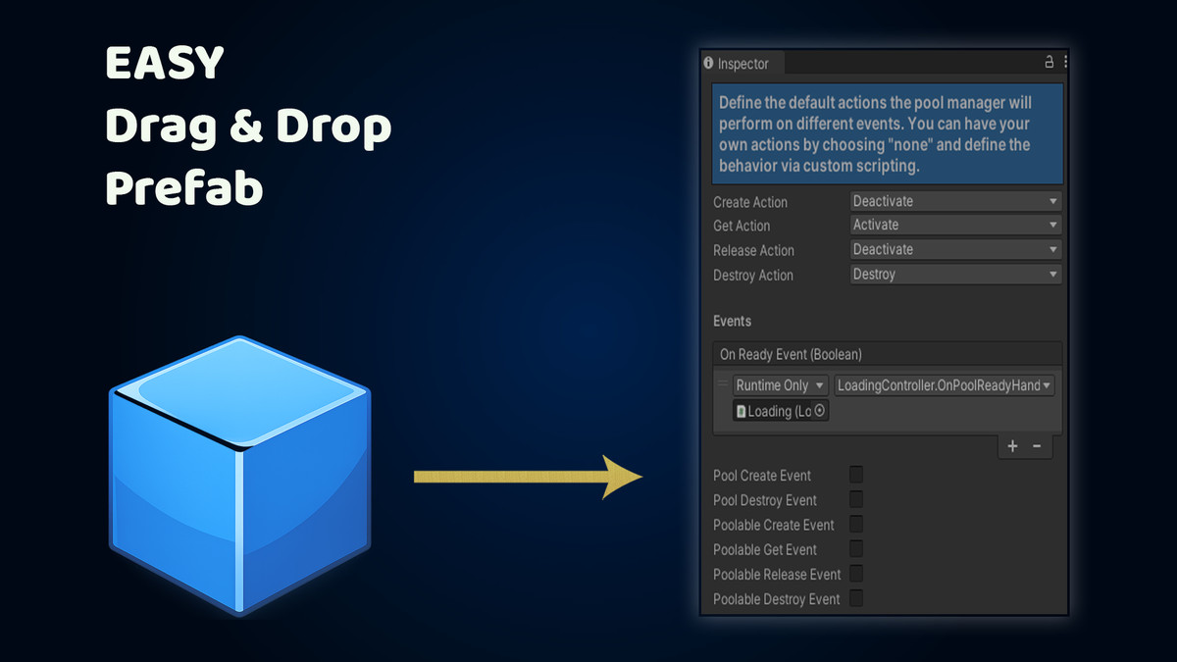
Task: Enable the Pool Create Event checkbox
Action: tap(856, 475)
